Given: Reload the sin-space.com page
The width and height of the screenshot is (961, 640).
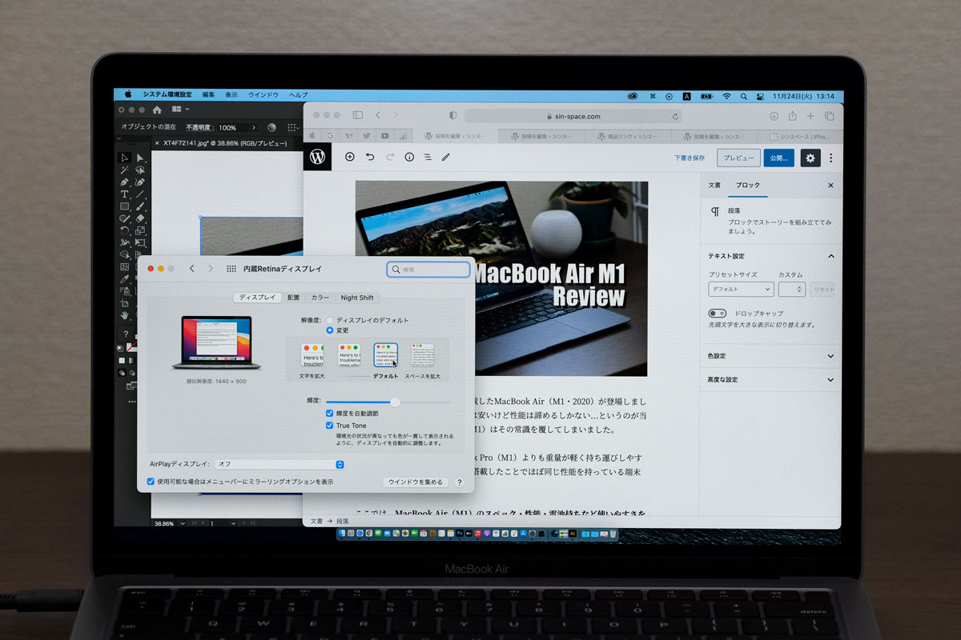Looking at the screenshot, I should click(676, 116).
